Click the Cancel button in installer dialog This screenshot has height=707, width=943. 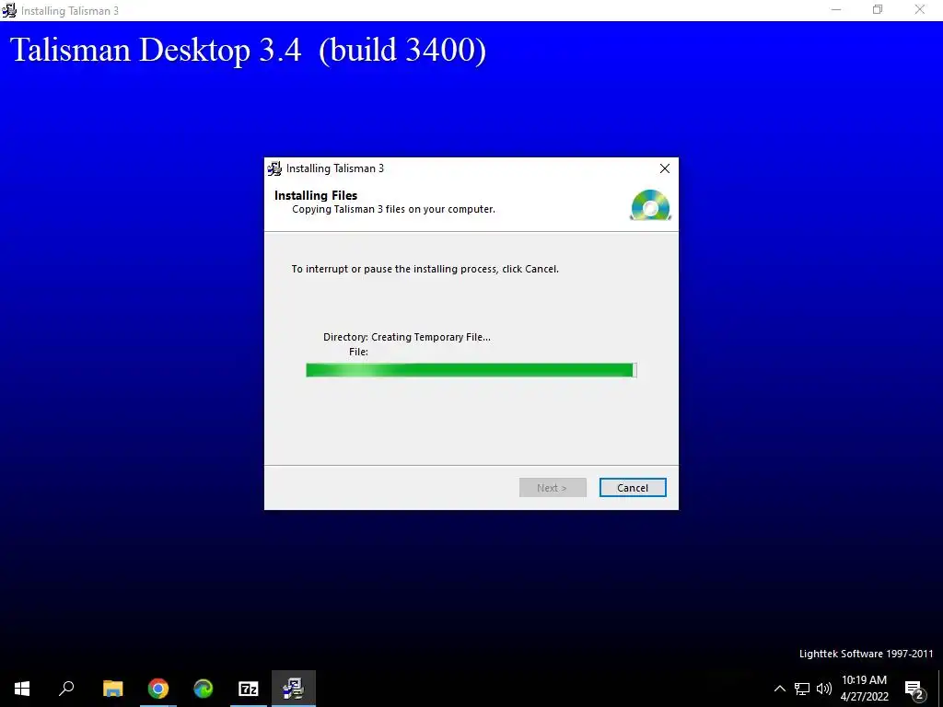pyautogui.click(x=632, y=488)
